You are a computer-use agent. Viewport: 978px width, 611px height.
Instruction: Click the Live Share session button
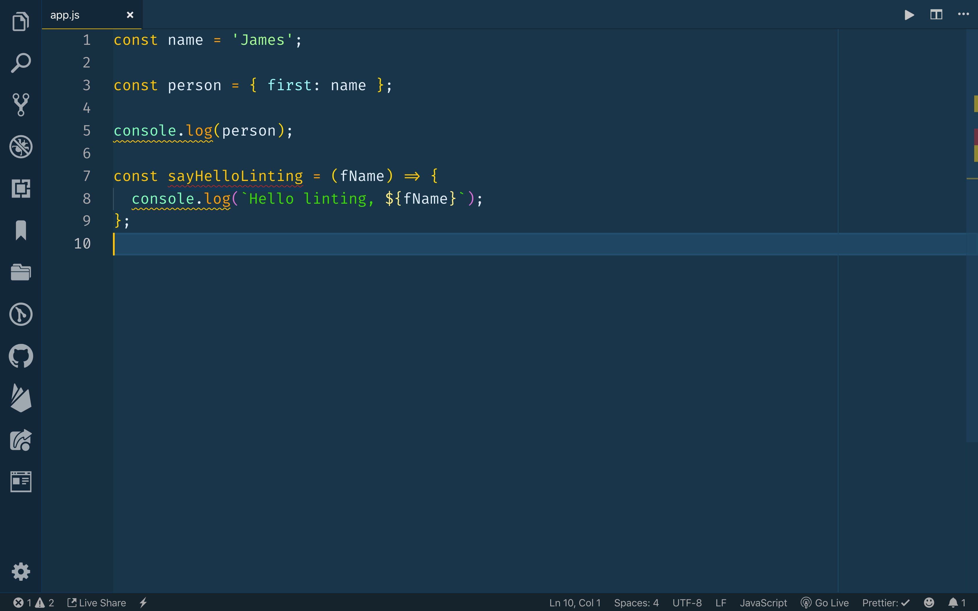[96, 603]
